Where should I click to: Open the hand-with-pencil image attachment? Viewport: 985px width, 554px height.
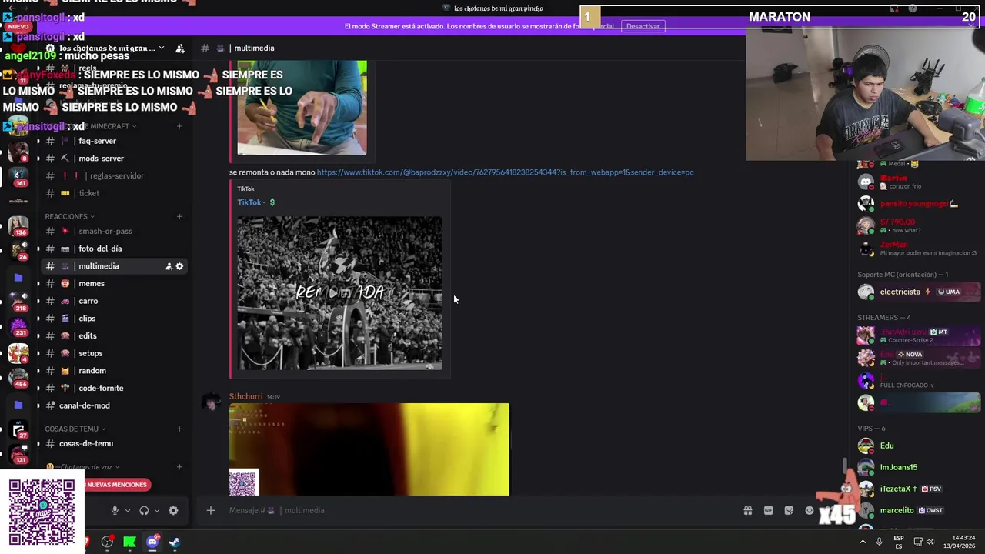[302, 108]
